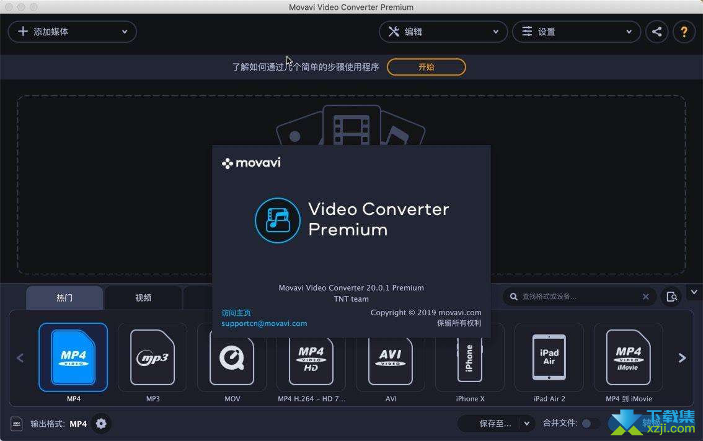Open the supportcn@movavi.com email link
Screen dimensions: 703x441
tap(264, 323)
